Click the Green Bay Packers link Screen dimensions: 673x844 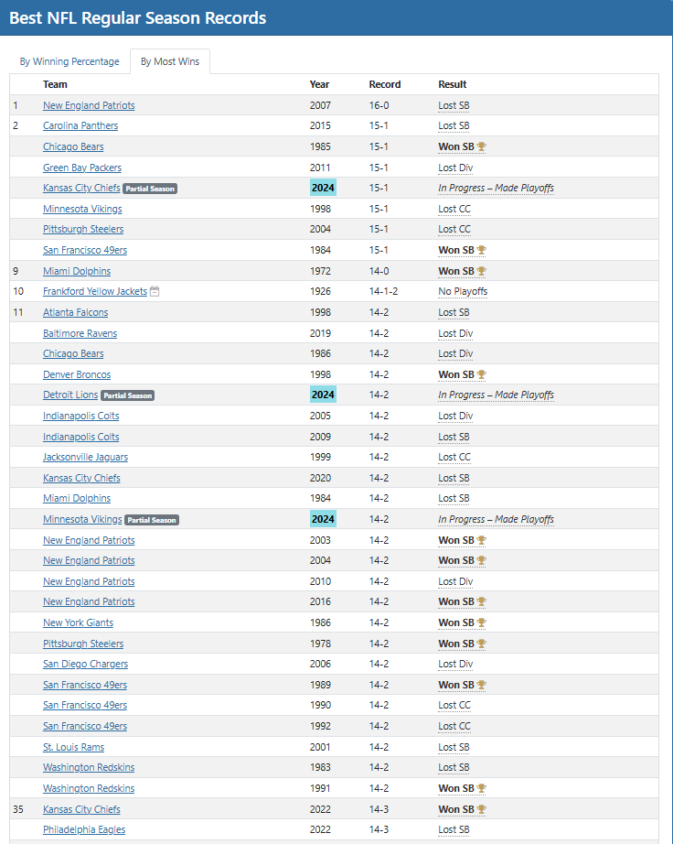point(82,168)
